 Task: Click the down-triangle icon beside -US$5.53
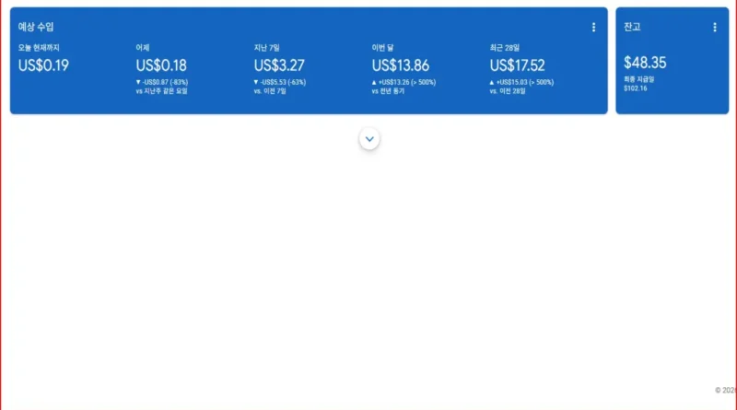(256, 82)
